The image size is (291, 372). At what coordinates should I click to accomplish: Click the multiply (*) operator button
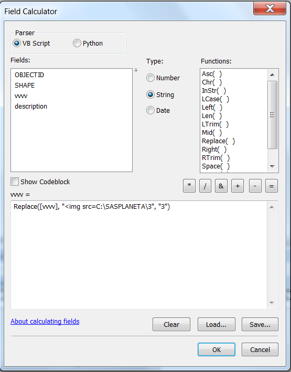[x=189, y=186]
